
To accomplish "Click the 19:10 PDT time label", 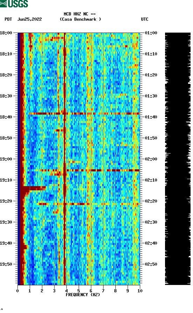I will (x=6, y=180).
